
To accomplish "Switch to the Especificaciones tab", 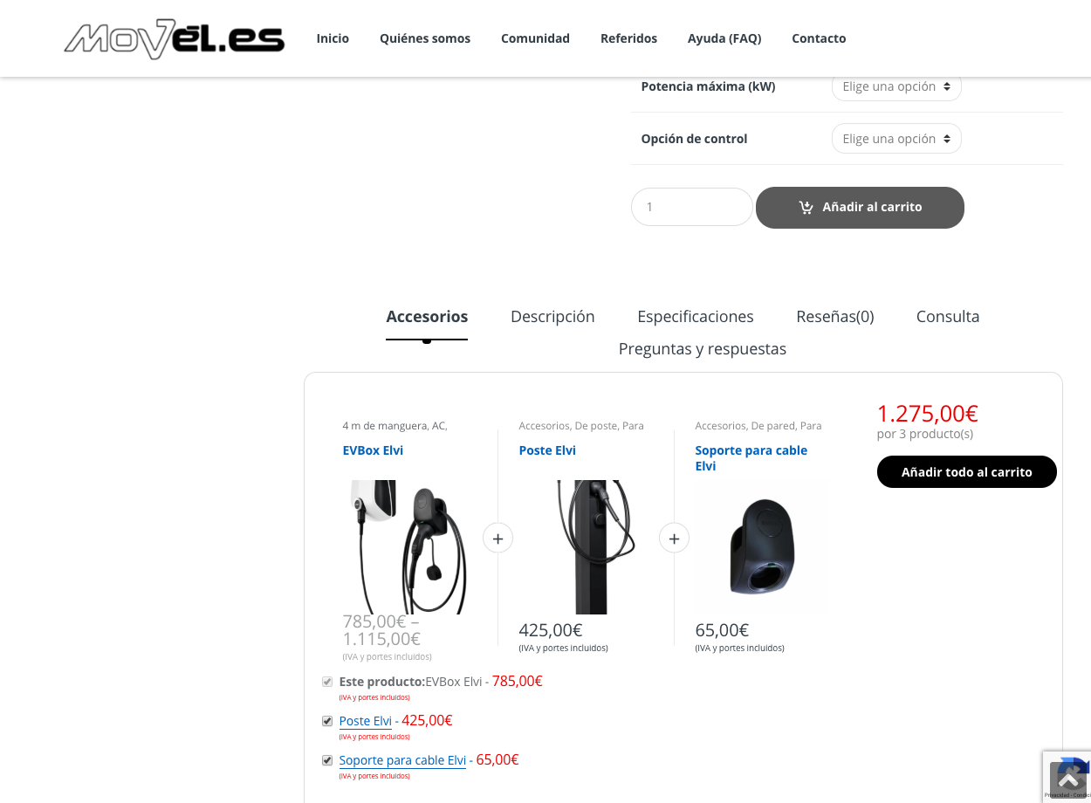I will 696,316.
